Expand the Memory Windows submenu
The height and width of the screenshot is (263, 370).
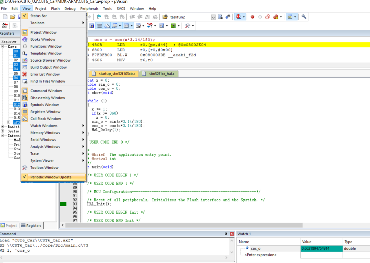[x=53, y=133]
